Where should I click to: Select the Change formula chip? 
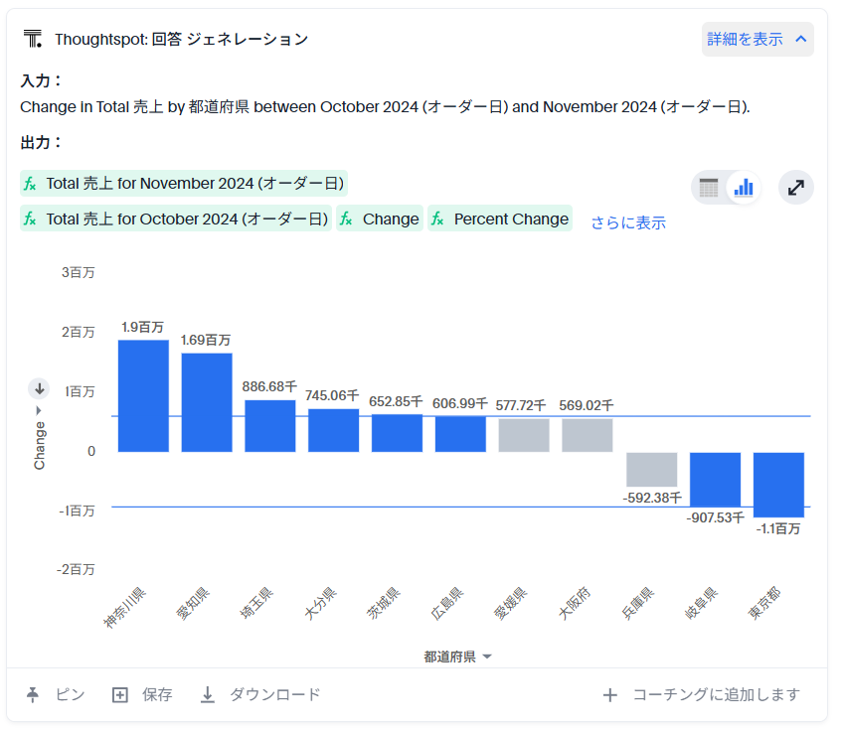coord(380,219)
